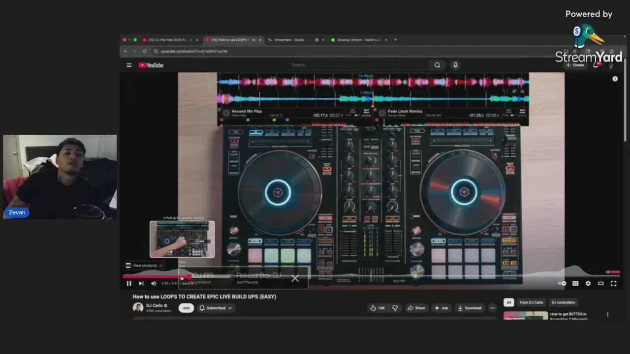Open DJ Carlo channel avatar
Image resolution: width=630 pixels, height=354 pixels.
coord(138,308)
